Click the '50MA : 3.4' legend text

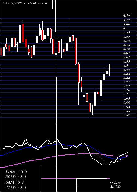tap(16, 177)
